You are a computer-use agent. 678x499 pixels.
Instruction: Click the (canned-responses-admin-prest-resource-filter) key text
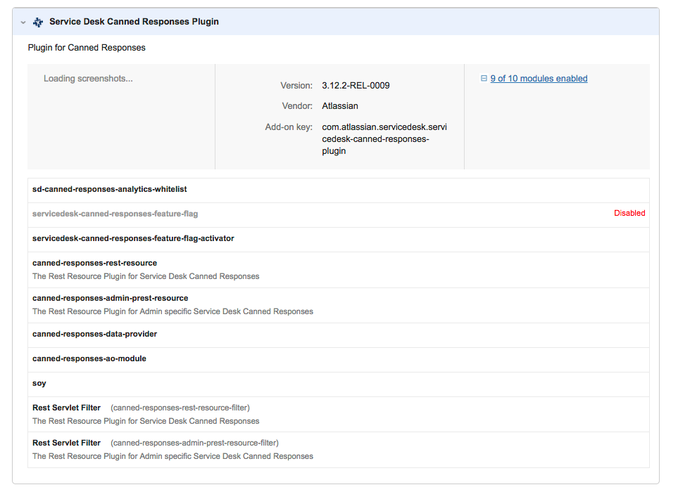point(195,443)
